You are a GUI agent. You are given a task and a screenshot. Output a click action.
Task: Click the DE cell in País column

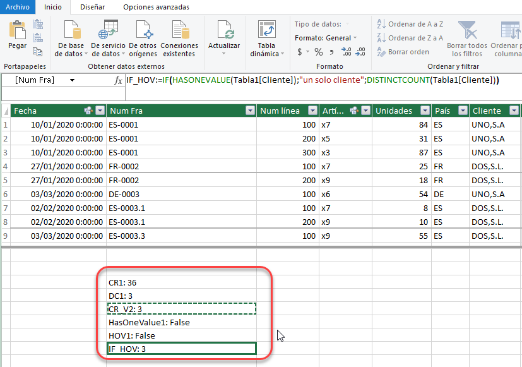point(450,194)
